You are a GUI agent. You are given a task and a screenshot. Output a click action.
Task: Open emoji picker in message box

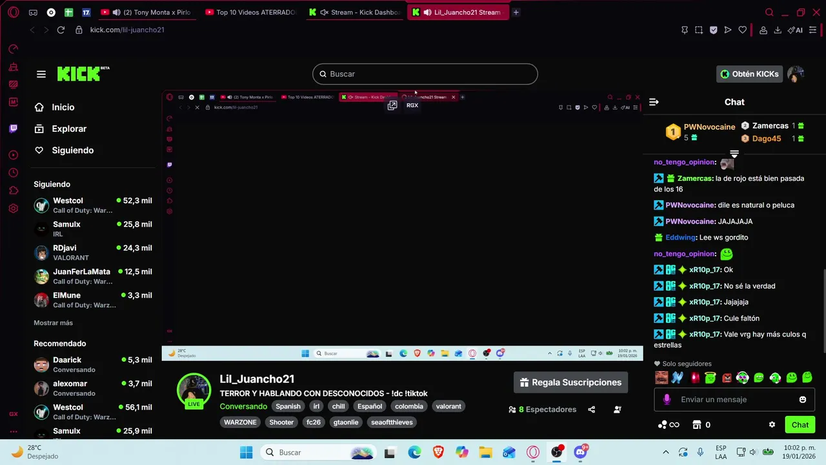803,400
